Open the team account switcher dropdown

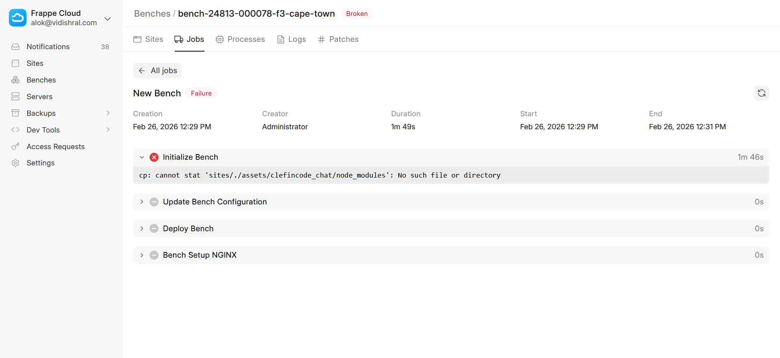[107, 19]
